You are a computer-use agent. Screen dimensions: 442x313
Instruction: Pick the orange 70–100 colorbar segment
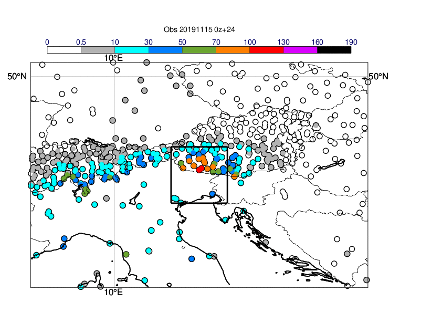[233, 50]
